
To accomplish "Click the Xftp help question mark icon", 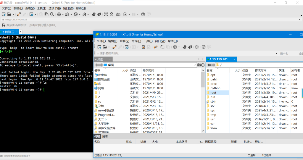I will click(204, 47).
